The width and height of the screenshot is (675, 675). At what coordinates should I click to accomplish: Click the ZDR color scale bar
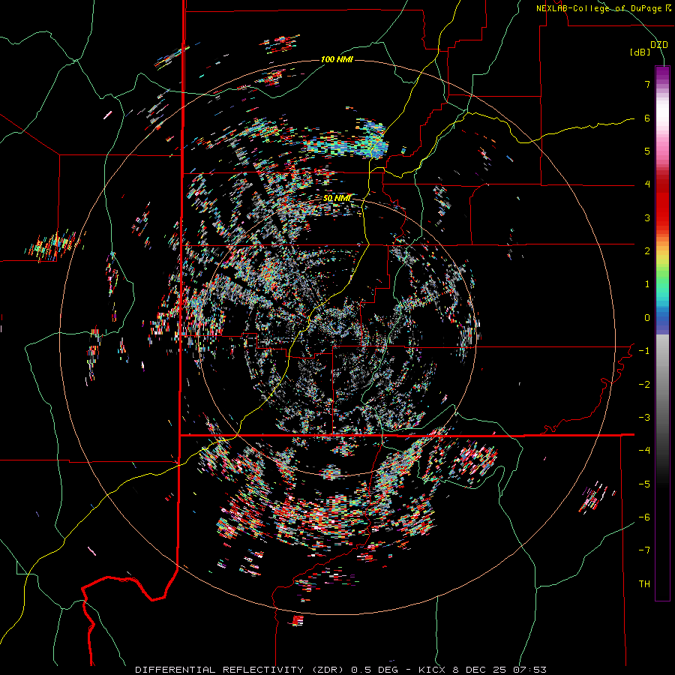point(662,333)
